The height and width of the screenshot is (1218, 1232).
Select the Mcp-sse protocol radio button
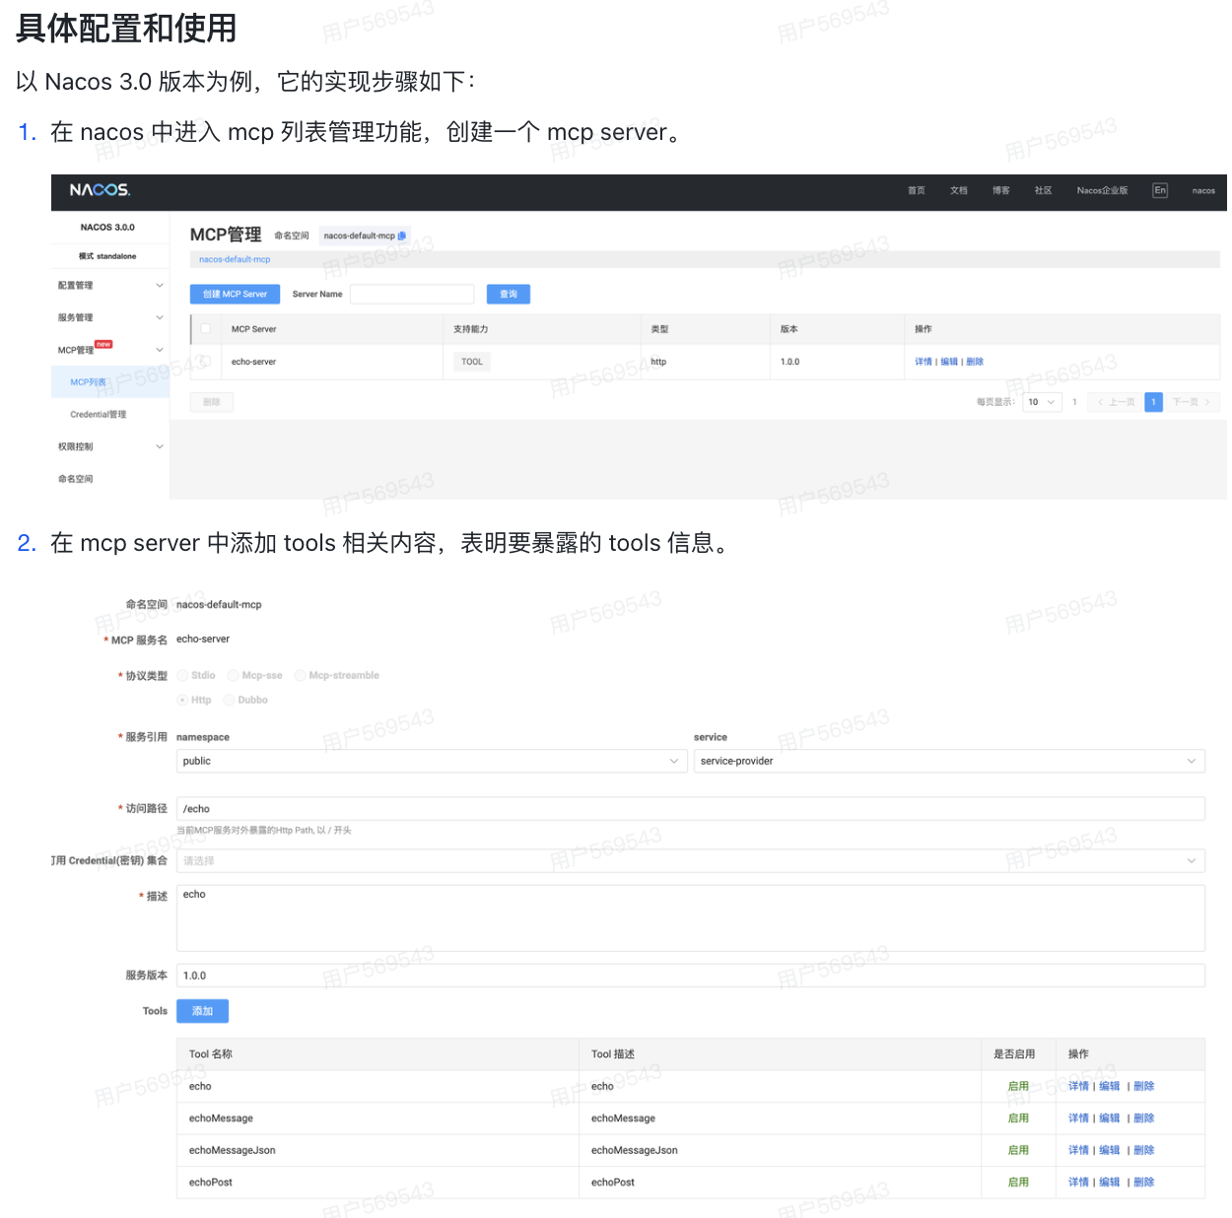coord(233,675)
